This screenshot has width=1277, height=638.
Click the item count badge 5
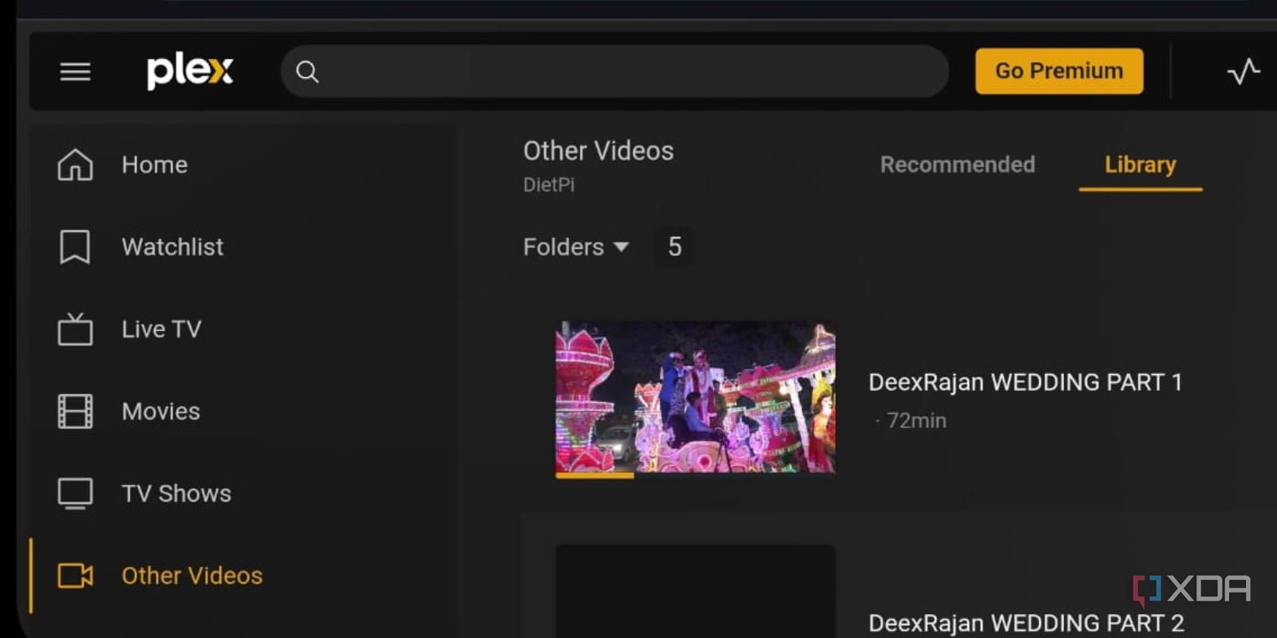pyautogui.click(x=674, y=247)
